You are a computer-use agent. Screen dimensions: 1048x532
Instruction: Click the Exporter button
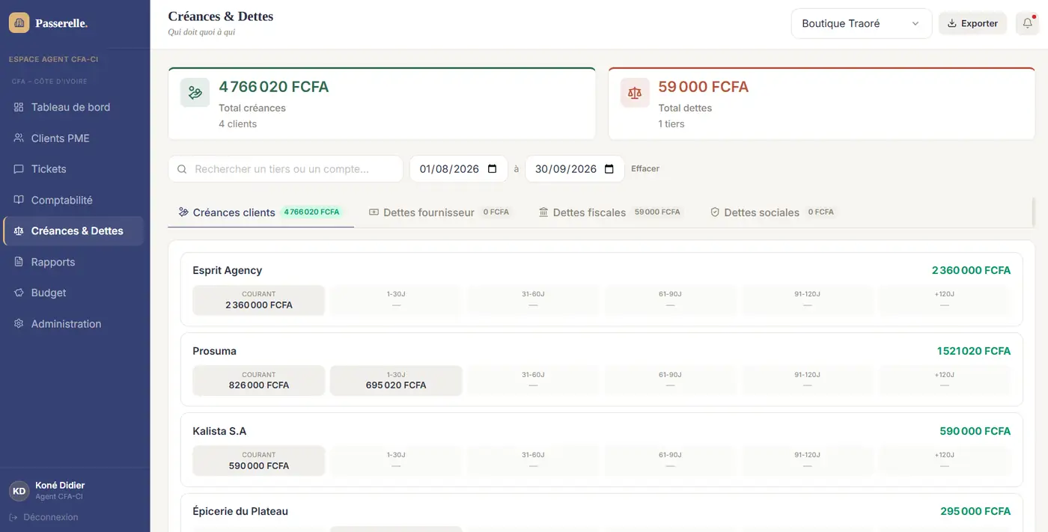point(972,23)
